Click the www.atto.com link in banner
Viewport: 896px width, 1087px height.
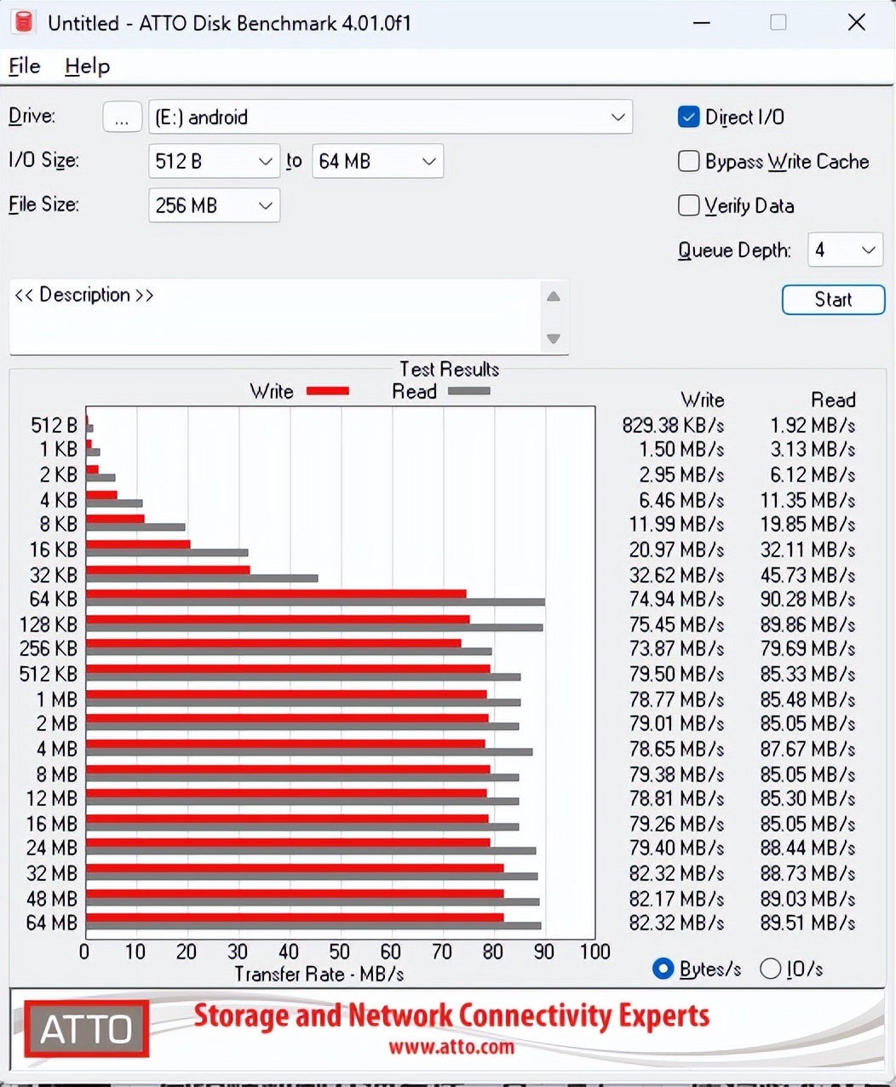click(451, 1046)
